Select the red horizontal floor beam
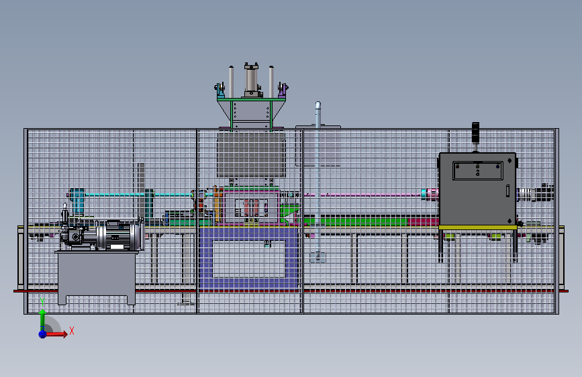The width and height of the screenshot is (582, 377). (291, 291)
